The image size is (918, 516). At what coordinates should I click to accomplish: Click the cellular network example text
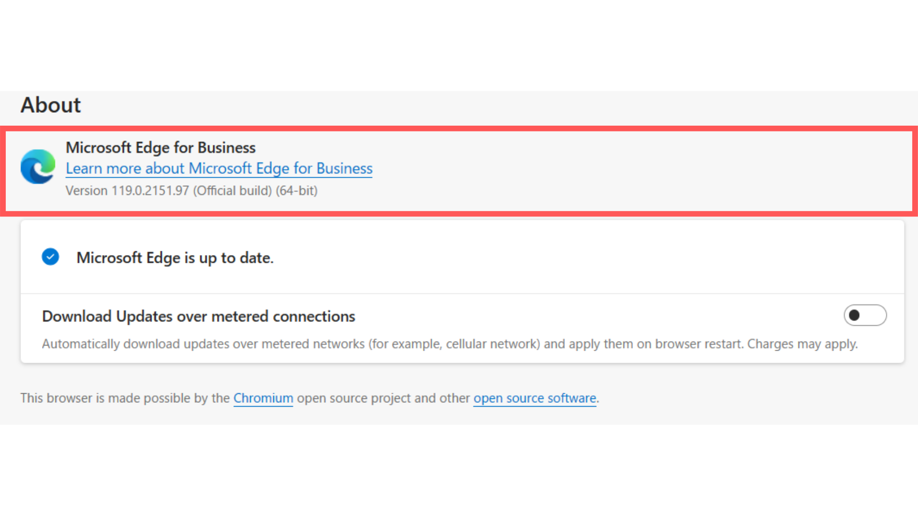coord(492,344)
